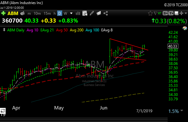Click the green plus add-indicator icon
The image size is (188, 122).
click(x=3, y=13)
